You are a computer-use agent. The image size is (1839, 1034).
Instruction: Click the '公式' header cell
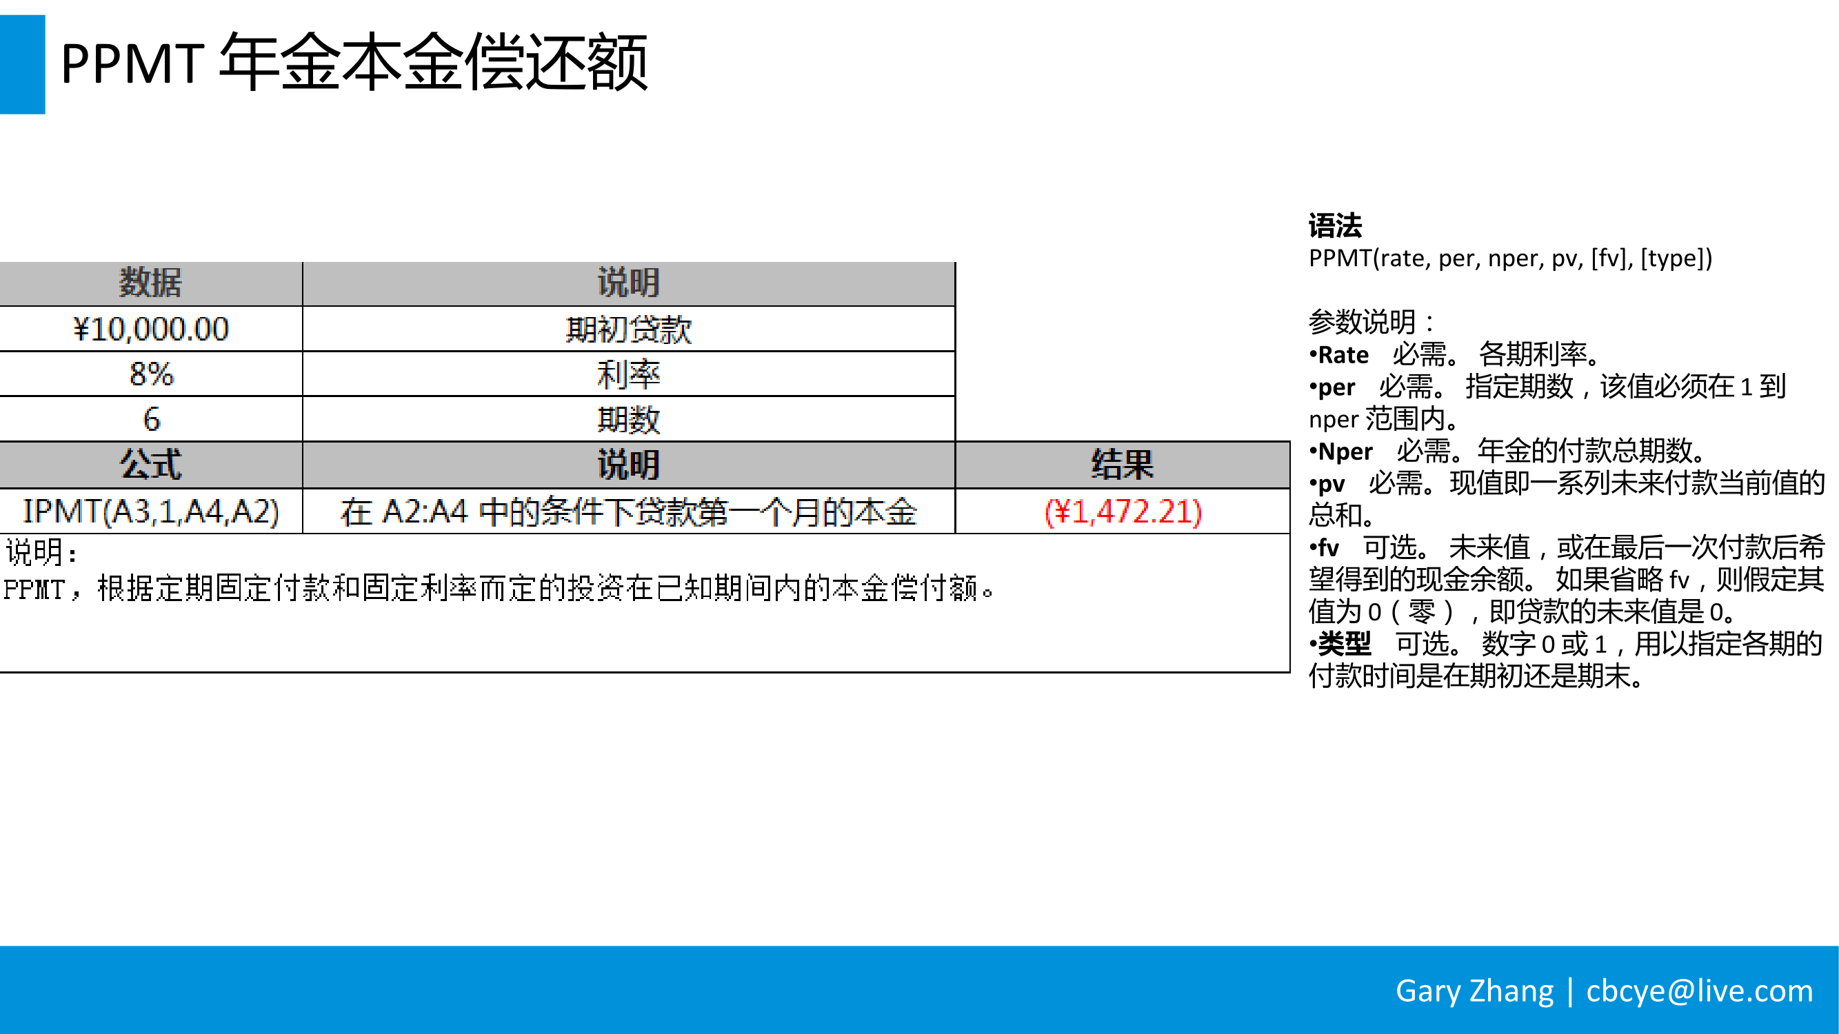150,465
